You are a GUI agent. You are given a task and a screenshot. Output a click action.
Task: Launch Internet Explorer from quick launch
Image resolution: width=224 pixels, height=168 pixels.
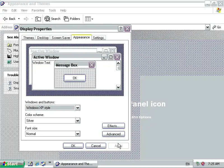pyautogui.click(x=37, y=164)
